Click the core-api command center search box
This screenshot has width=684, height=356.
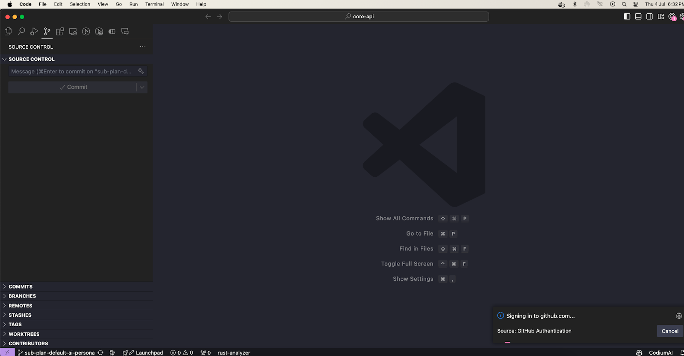(359, 17)
